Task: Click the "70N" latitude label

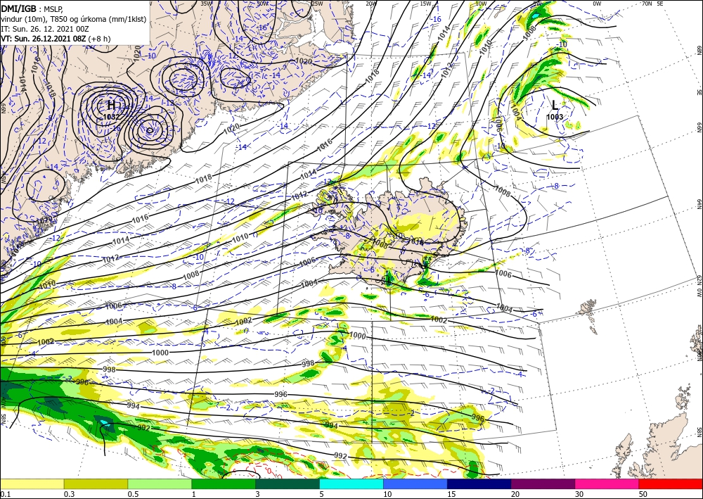Action: [x=647, y=4]
